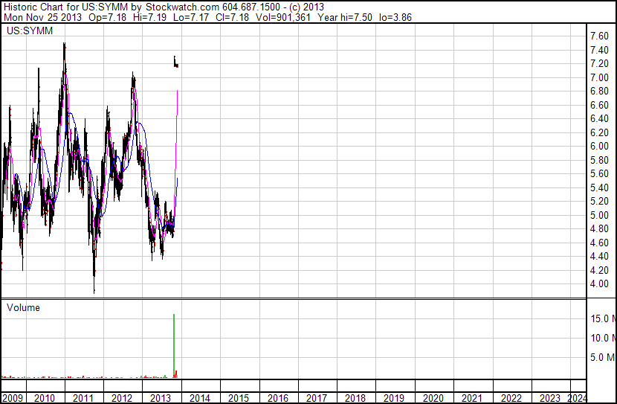
Task: Click the 5.0 M volume axis label
Action: [603, 357]
